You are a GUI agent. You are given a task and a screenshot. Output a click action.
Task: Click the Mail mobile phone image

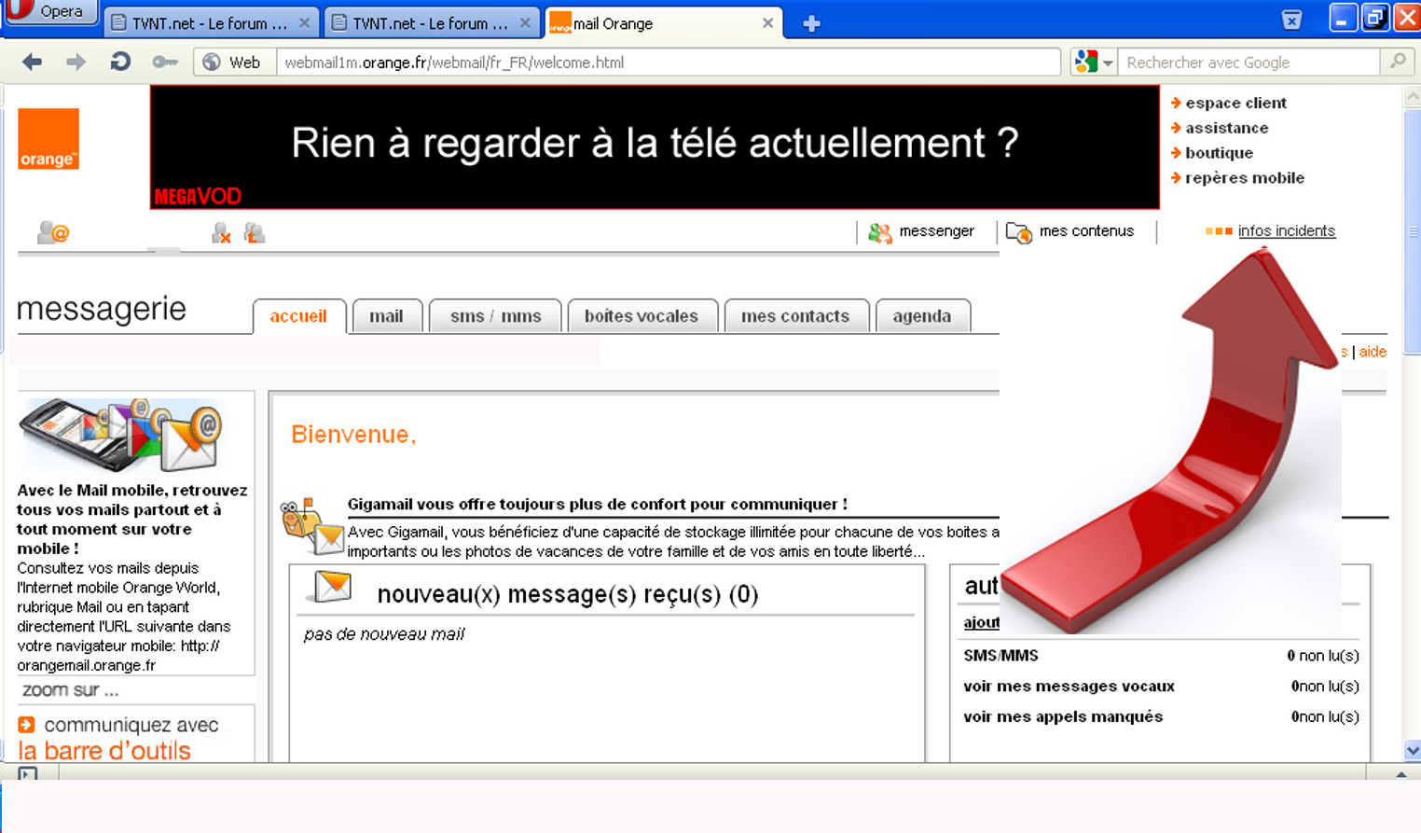coord(121,436)
